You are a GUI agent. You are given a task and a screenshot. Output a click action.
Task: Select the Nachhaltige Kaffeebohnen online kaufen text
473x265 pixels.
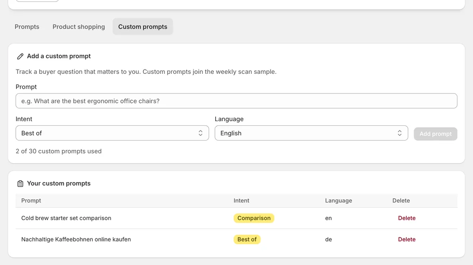point(76,239)
